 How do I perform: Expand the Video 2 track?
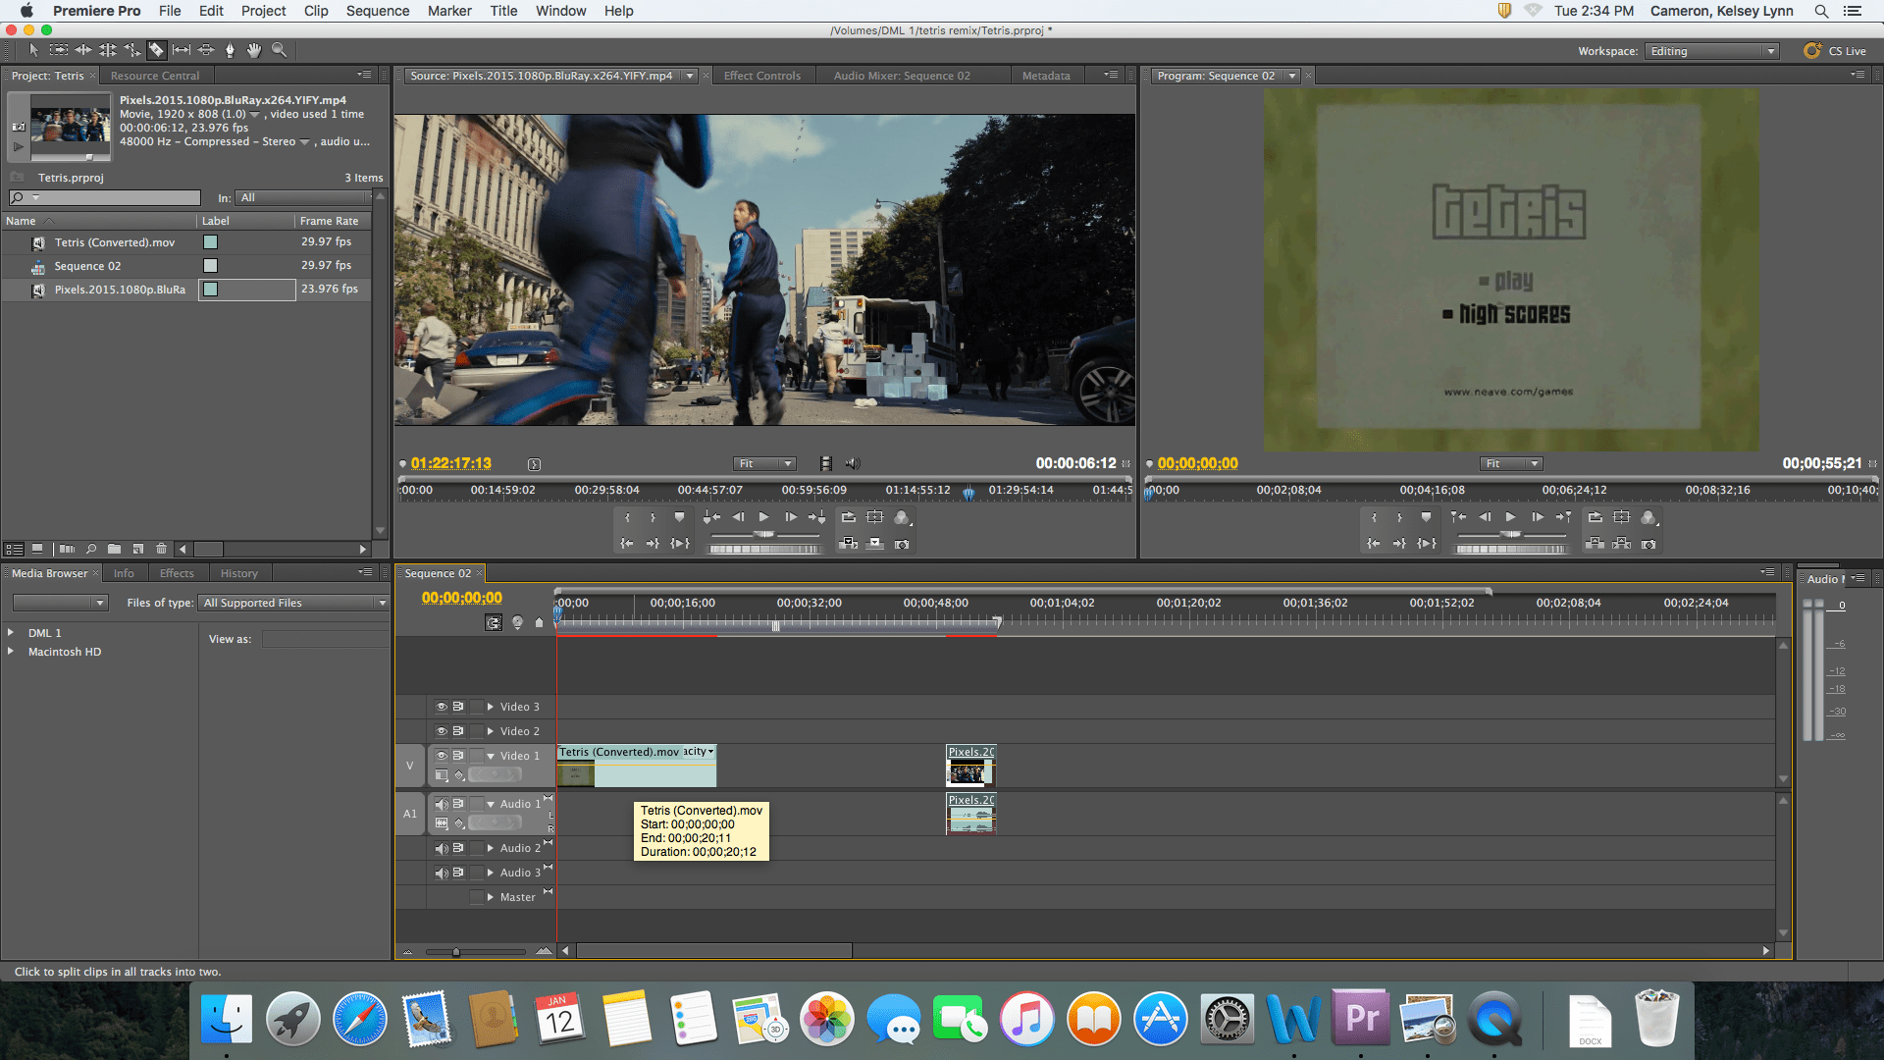pyautogui.click(x=491, y=731)
